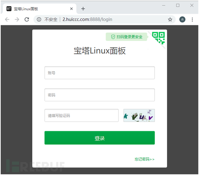Click the QR code login icon
This screenshot has height=175, width=199.
click(x=158, y=38)
